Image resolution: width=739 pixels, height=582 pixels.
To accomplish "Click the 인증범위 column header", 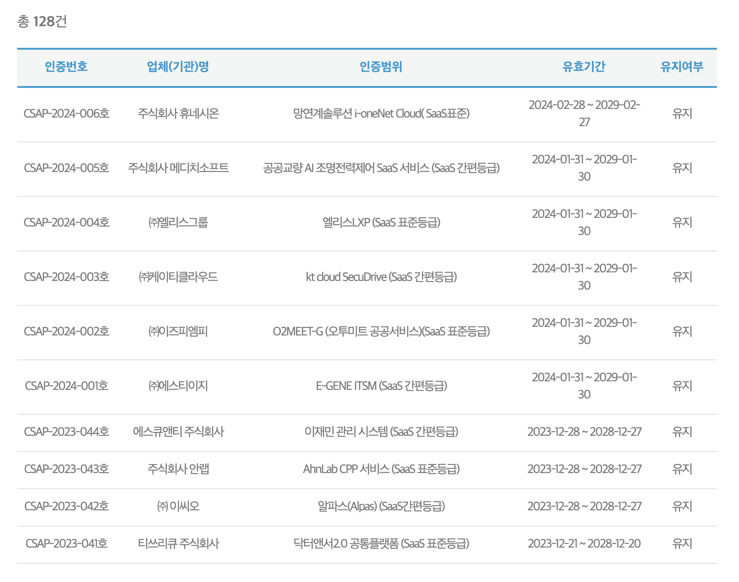I will pyautogui.click(x=381, y=66).
